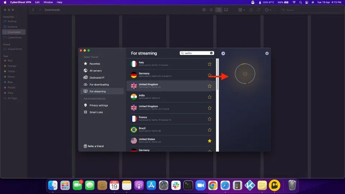
Task: Select United Kingdom Netflix UK server
Action: tap(171, 86)
